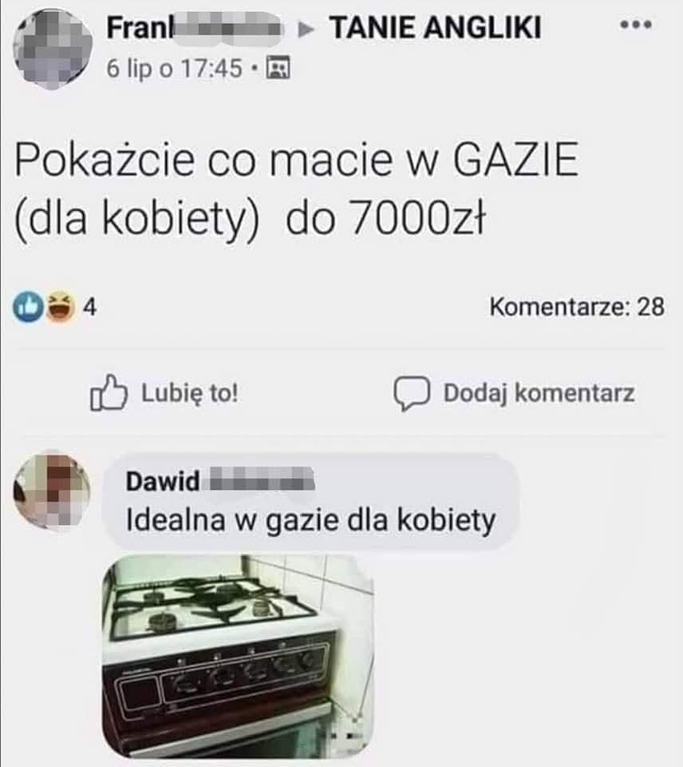Click the Idealna w gazie comment bubble

click(310, 502)
